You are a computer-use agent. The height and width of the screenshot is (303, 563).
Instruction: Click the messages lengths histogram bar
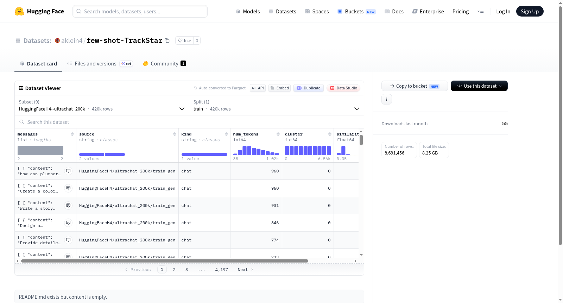[x=40, y=151]
